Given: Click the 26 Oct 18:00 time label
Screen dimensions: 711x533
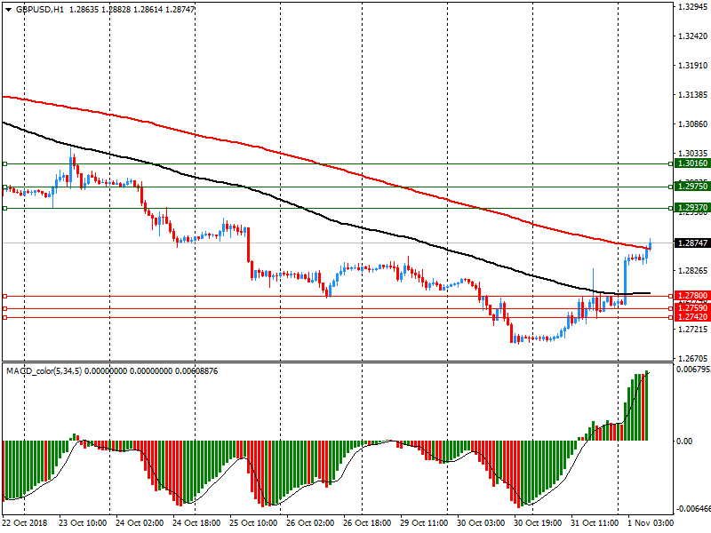Looking at the screenshot, I should point(367,523).
